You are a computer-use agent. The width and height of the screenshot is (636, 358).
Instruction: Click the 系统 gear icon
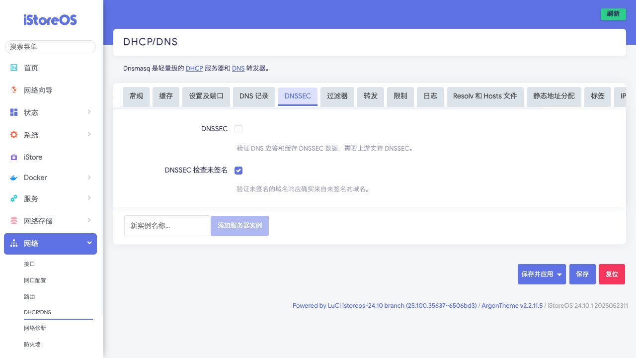tap(14, 135)
